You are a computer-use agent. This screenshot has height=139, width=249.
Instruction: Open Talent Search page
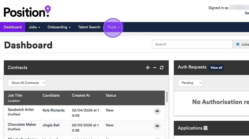coord(89,27)
